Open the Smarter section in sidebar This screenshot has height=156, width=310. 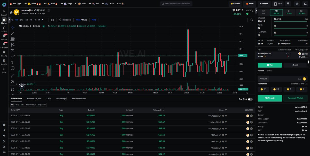pos(4,45)
